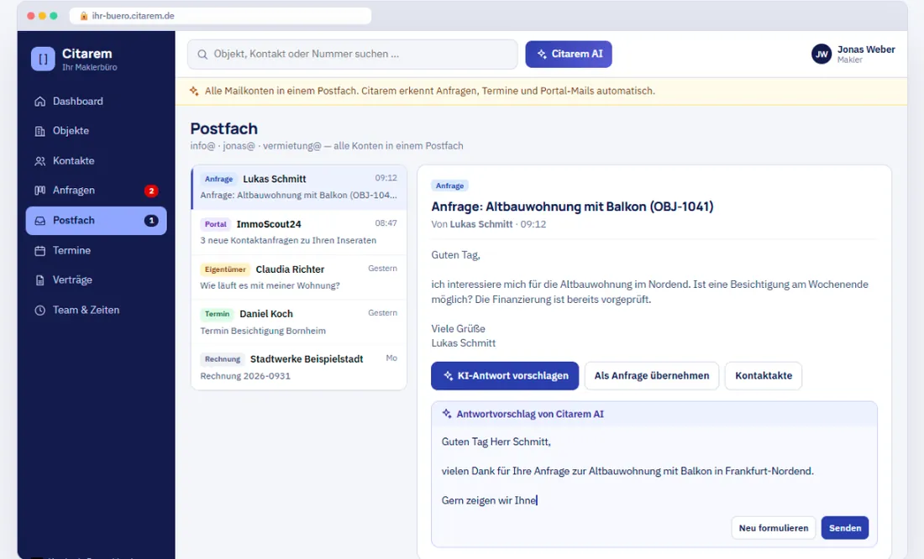
Task: Click the Senden button
Action: point(844,528)
